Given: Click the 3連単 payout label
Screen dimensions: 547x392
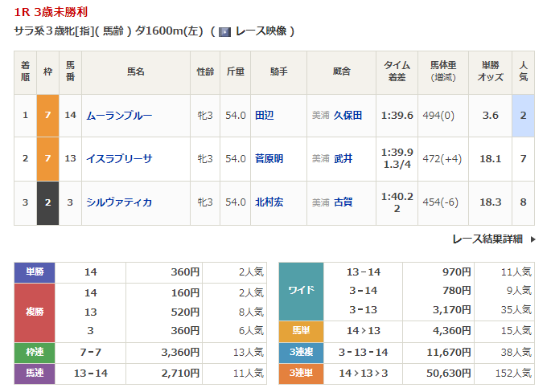Looking at the screenshot, I should pos(301,374).
